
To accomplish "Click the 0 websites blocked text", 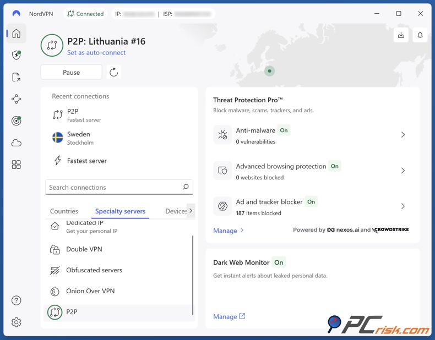I will tap(260, 177).
